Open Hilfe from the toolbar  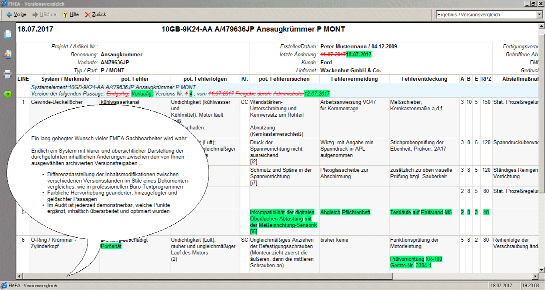(70, 14)
